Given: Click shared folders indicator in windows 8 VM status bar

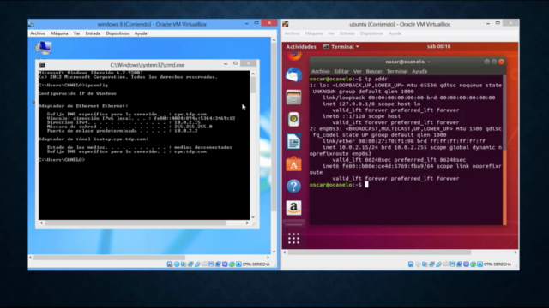Looking at the screenshot, I should (x=204, y=264).
